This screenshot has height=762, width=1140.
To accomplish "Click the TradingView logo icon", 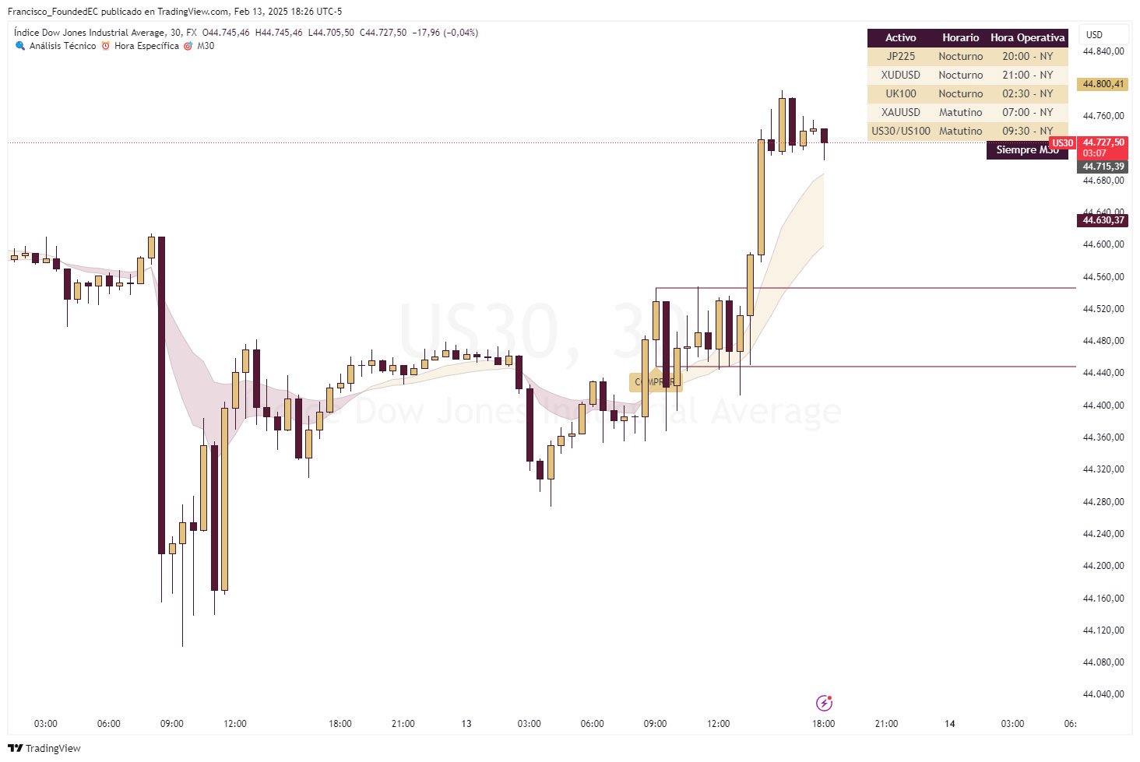I will (15, 748).
